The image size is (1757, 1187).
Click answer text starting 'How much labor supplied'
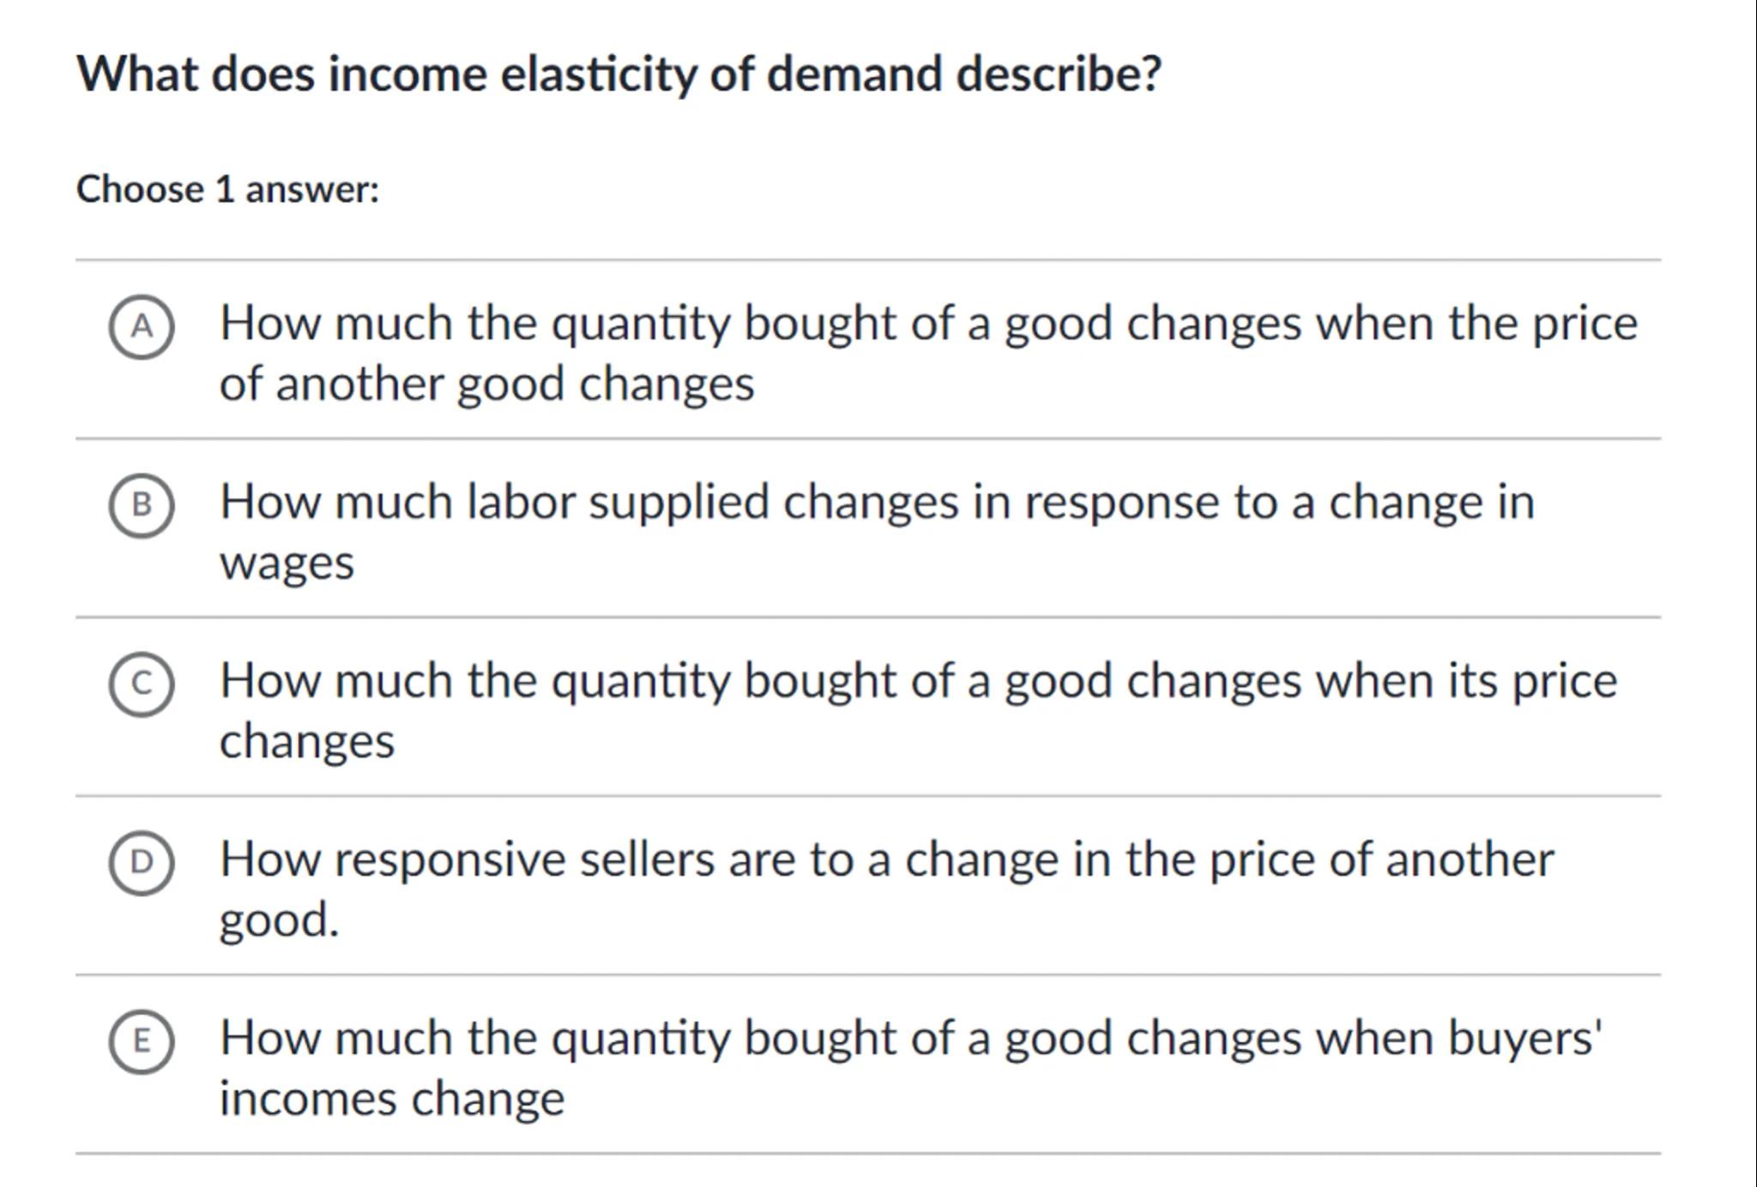877,503
